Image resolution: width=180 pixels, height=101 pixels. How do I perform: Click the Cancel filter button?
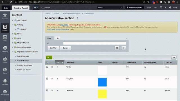pyautogui.click(x=66, y=48)
